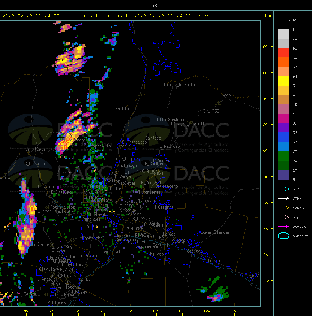Click the 'TUPUNGATO' map label

pyautogui.click(x=61, y=261)
